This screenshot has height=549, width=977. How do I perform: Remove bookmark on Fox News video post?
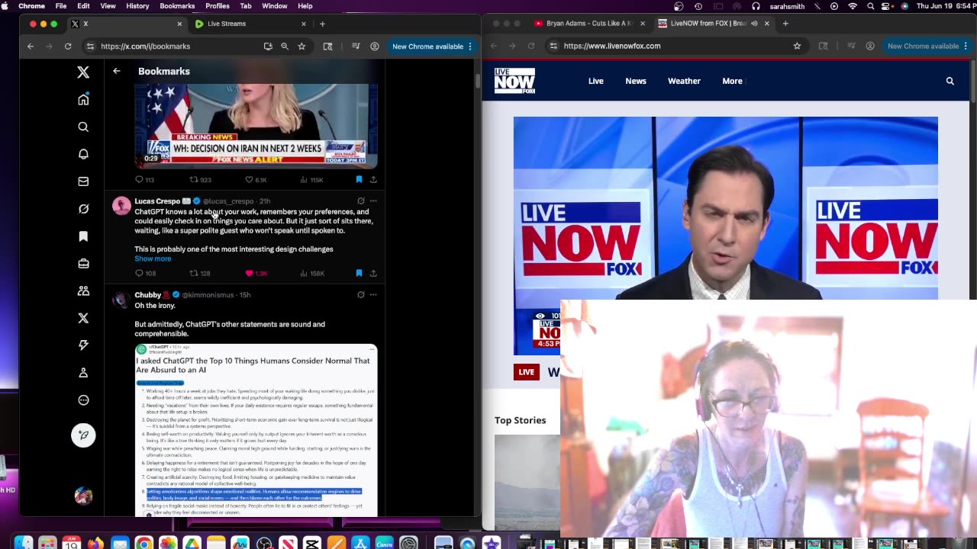click(x=359, y=180)
